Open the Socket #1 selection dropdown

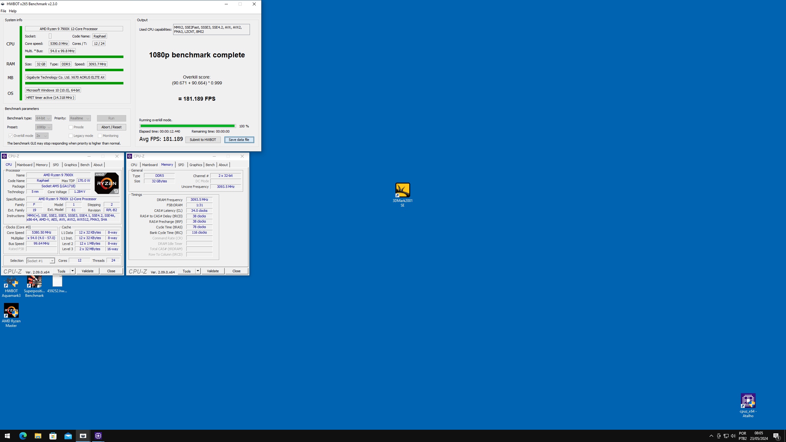click(41, 261)
